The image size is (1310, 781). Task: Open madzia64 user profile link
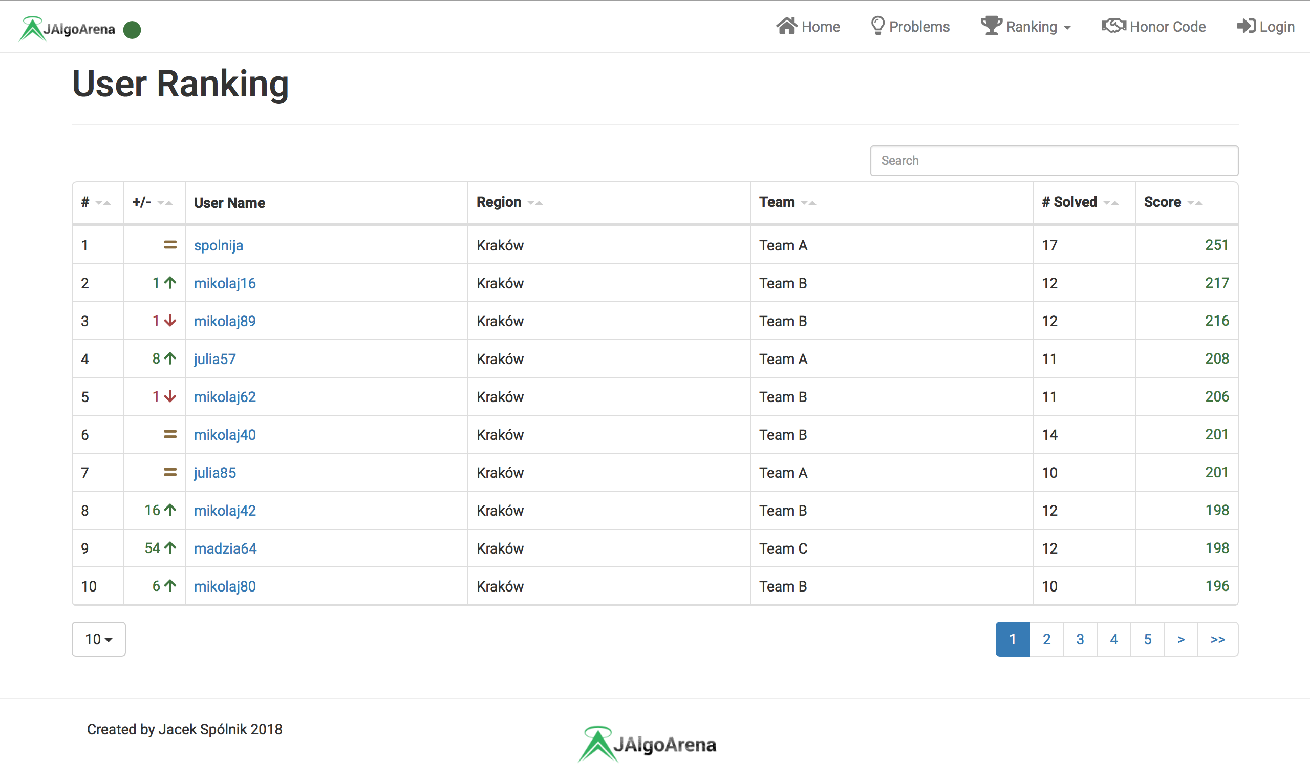tap(225, 548)
